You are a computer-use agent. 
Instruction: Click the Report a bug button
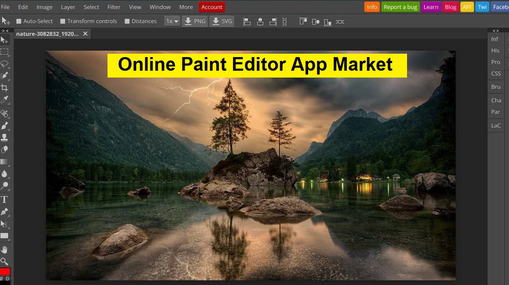click(400, 7)
